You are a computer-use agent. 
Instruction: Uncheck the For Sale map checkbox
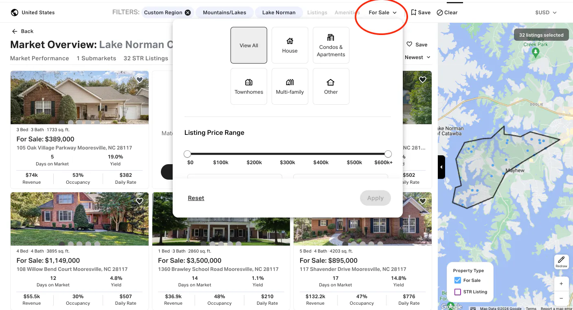coord(458,280)
